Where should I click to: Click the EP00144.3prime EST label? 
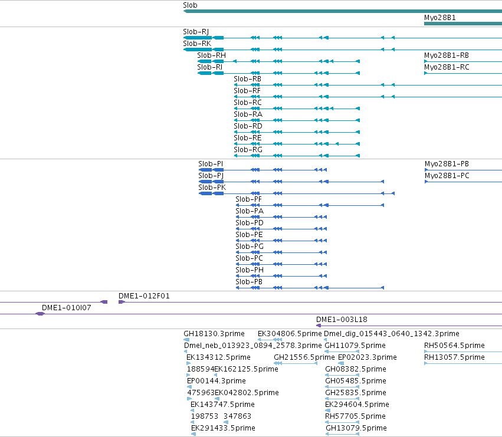point(216,381)
